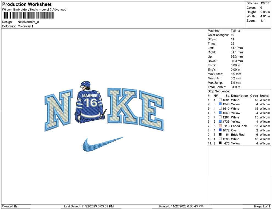Image resolution: width=272 pixels, height=209 pixels.
Task: Select black Brick Red swatch, stop 9
Action: tap(220, 134)
